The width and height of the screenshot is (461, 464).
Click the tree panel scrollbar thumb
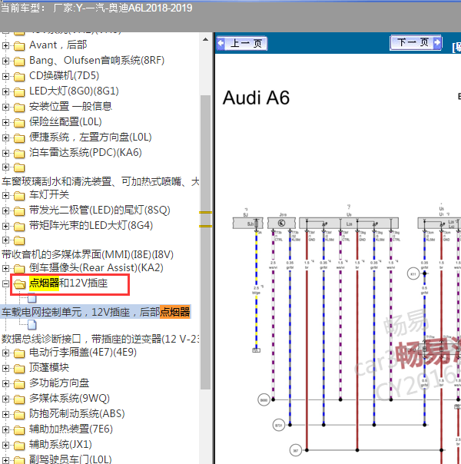205,242
